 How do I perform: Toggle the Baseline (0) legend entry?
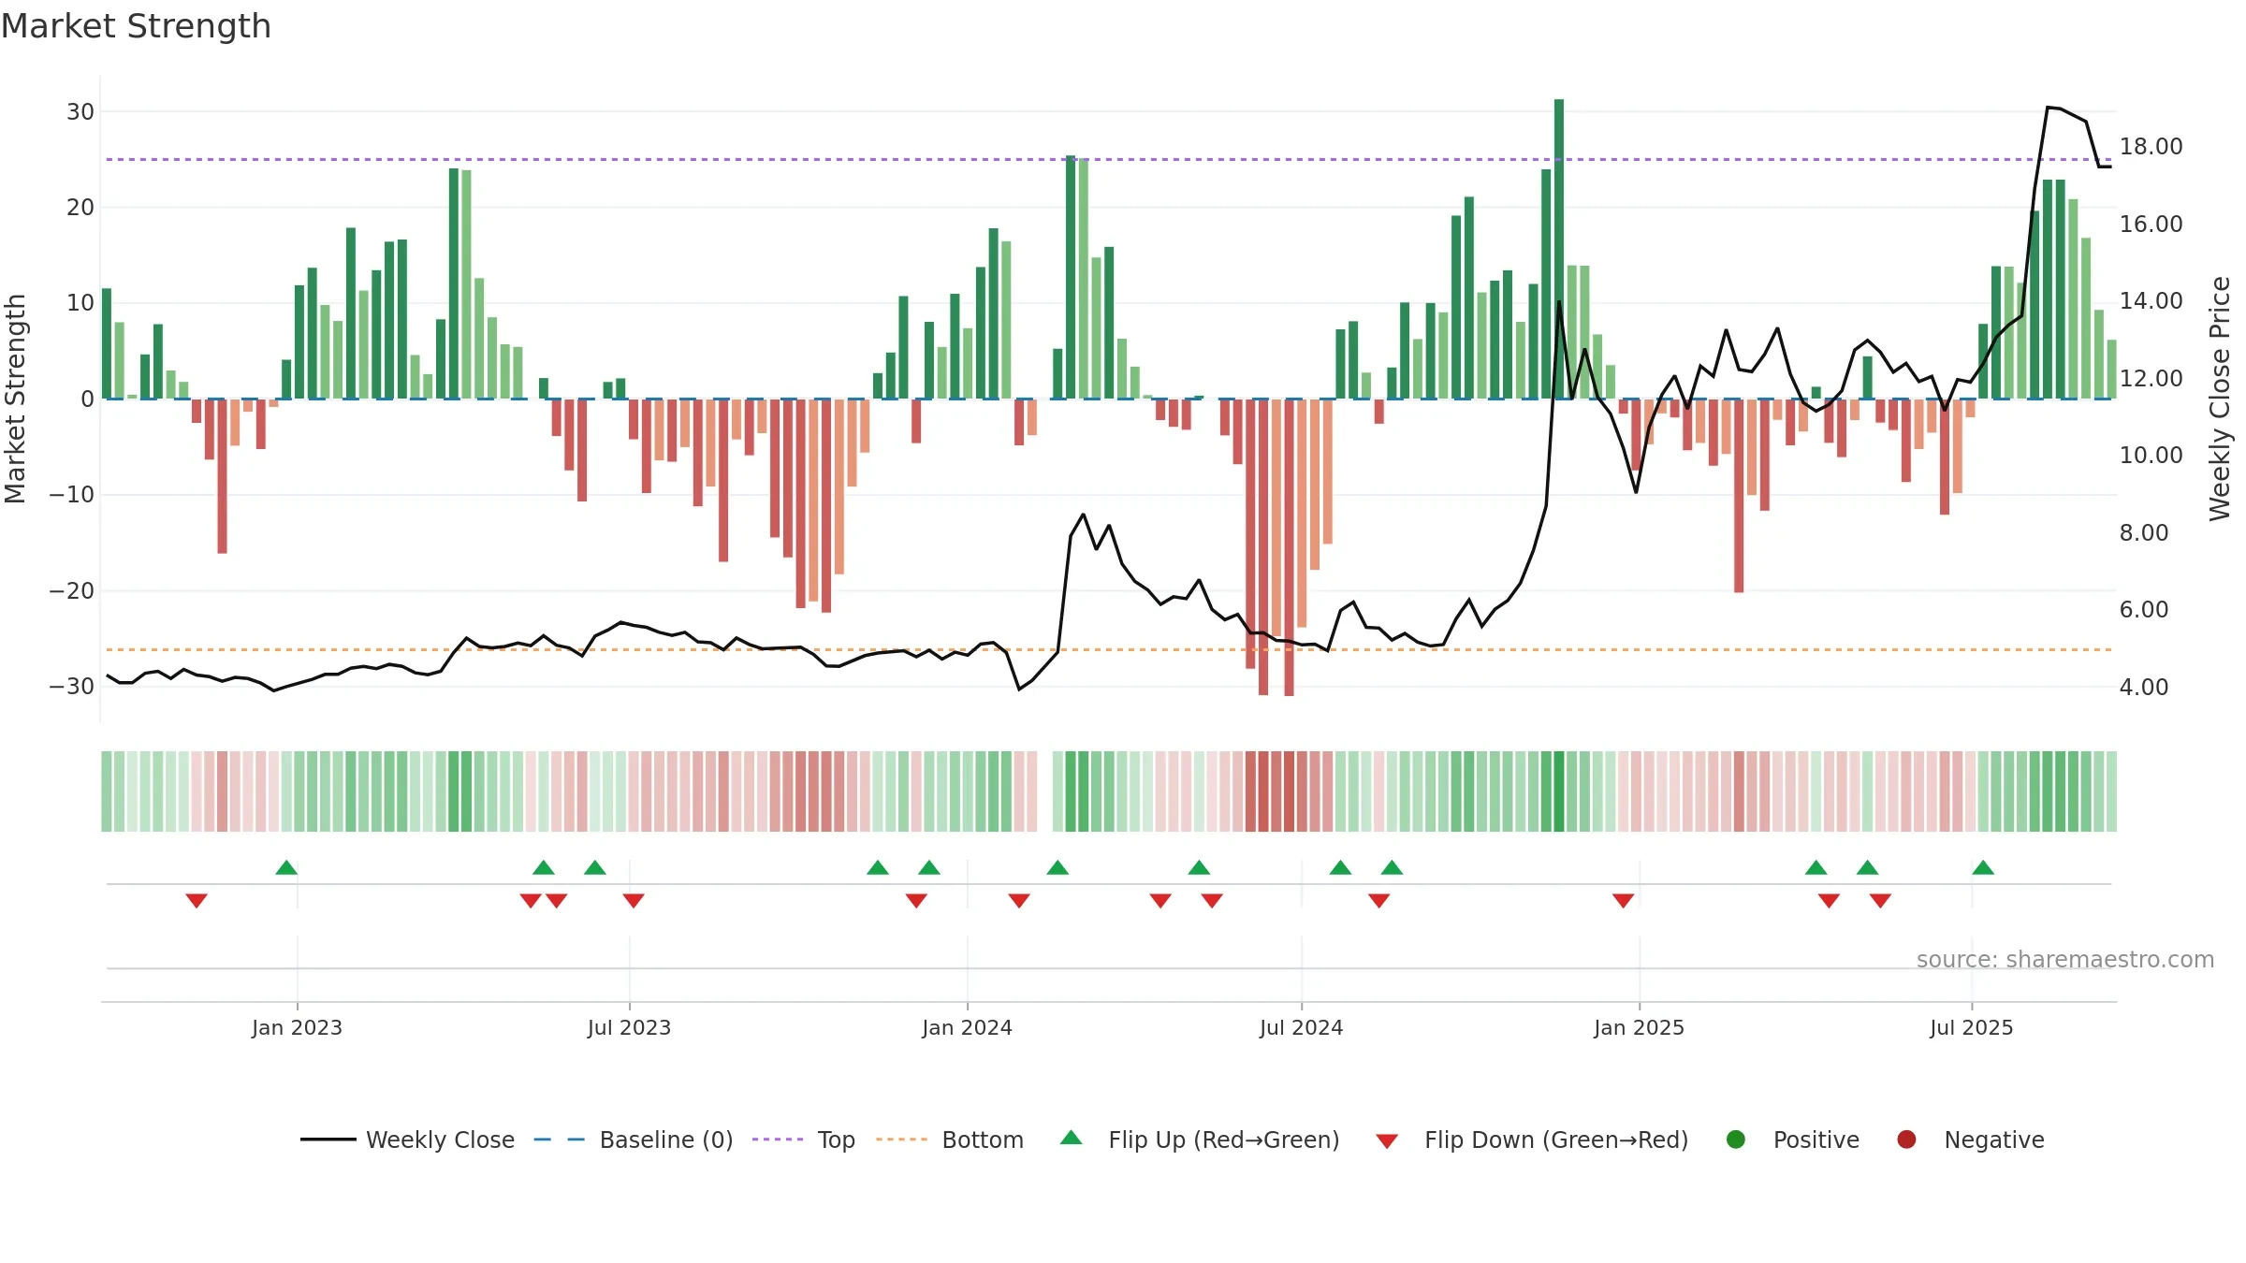633,1140
